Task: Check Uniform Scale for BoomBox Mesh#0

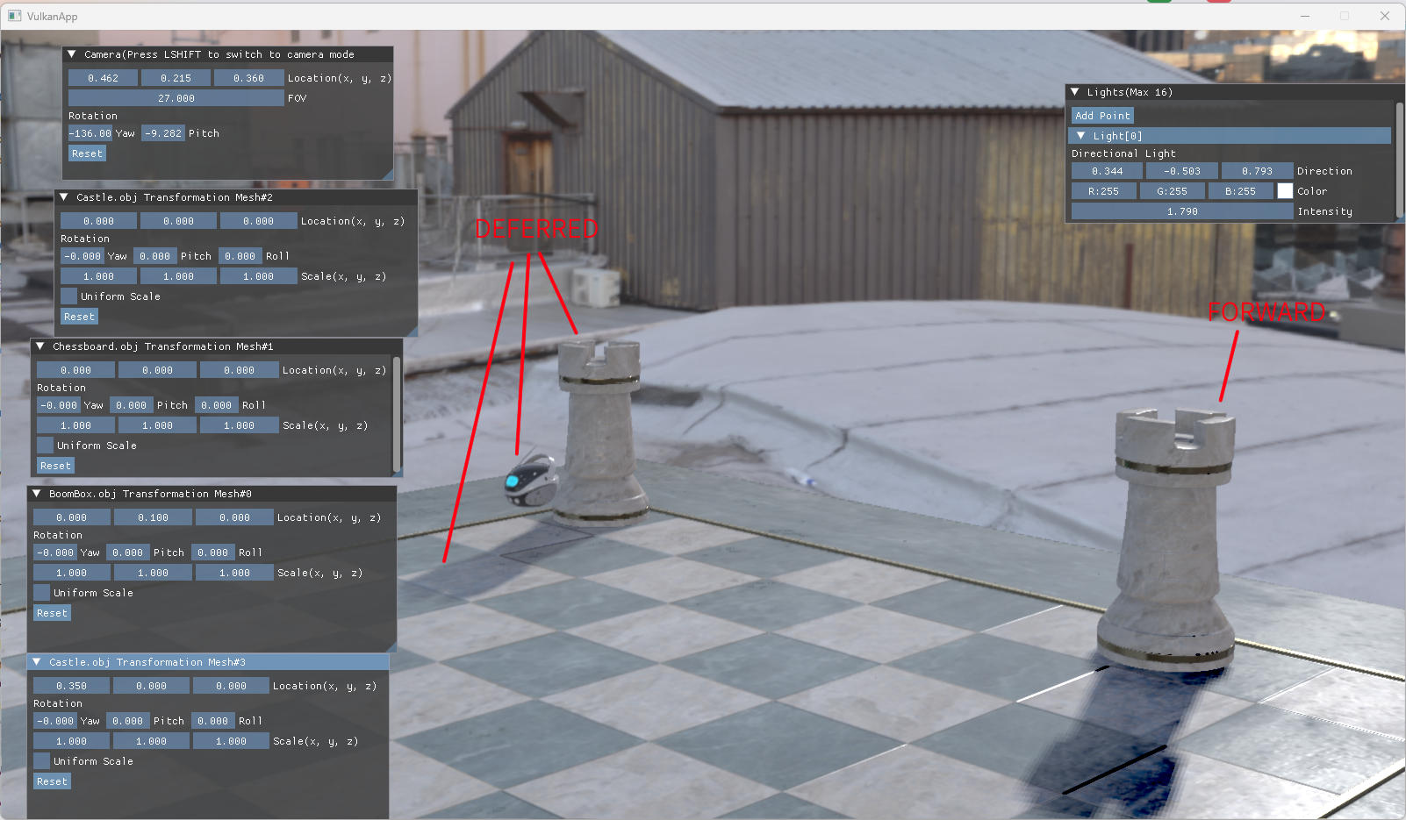Action: pyautogui.click(x=41, y=593)
